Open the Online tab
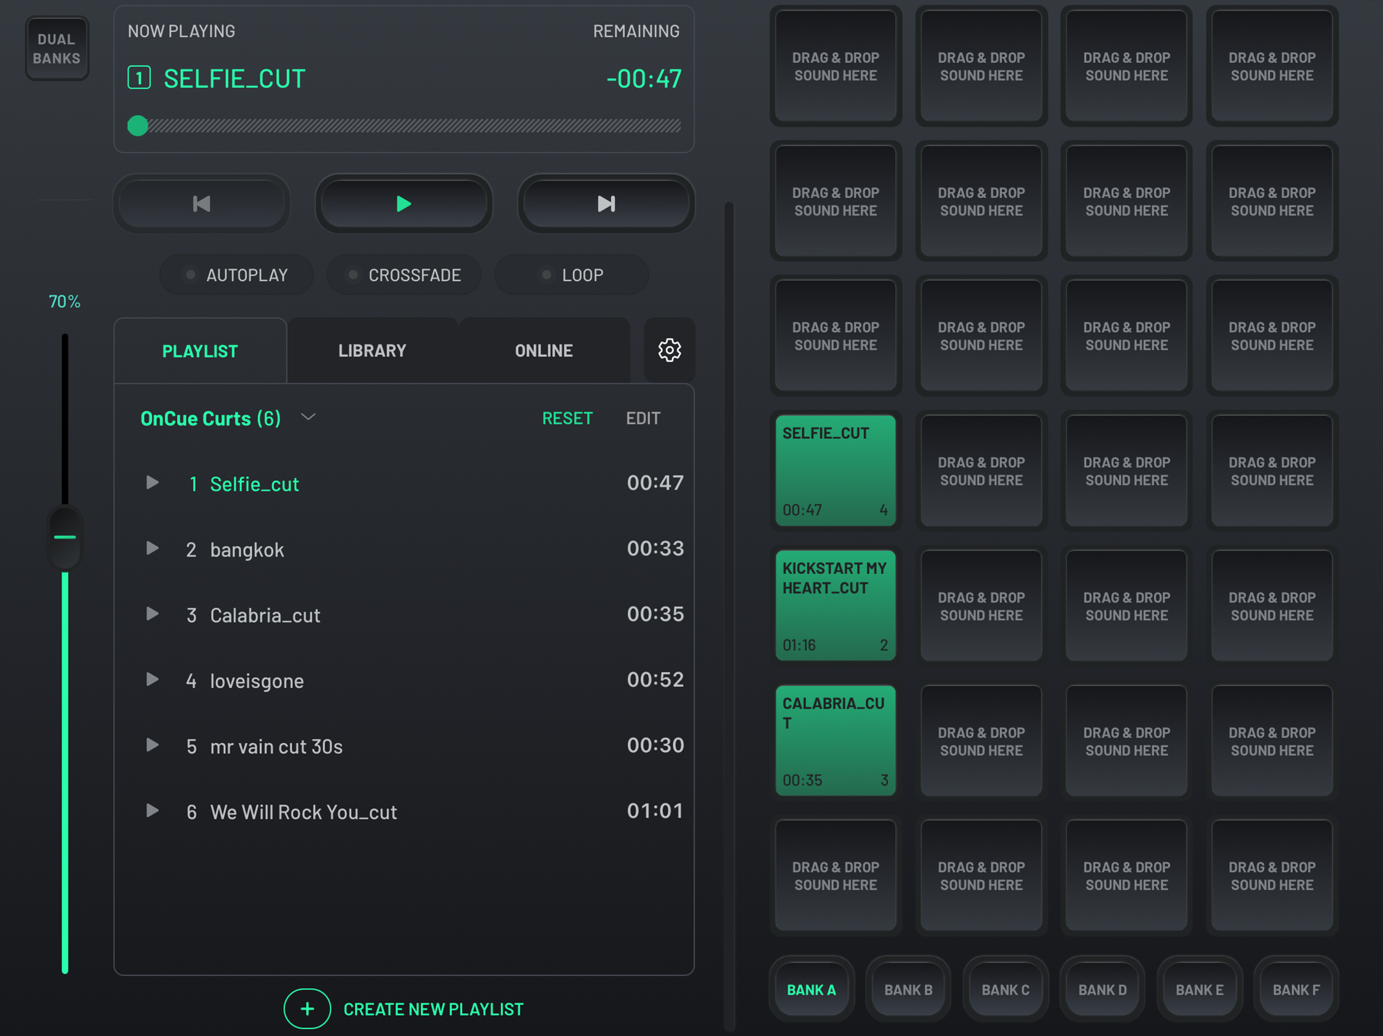Screen dimensions: 1383x1036 pyautogui.click(x=543, y=351)
